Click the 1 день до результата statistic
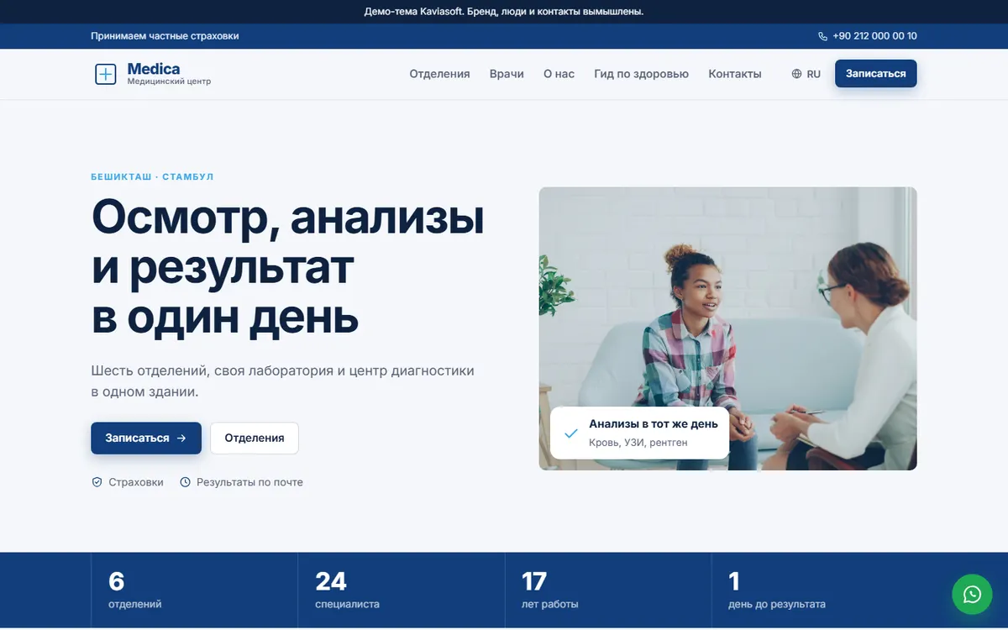Screen dimensions: 1008x630 [x=777, y=590]
